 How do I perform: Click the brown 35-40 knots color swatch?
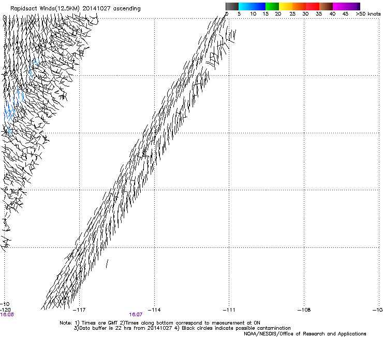[326, 6]
